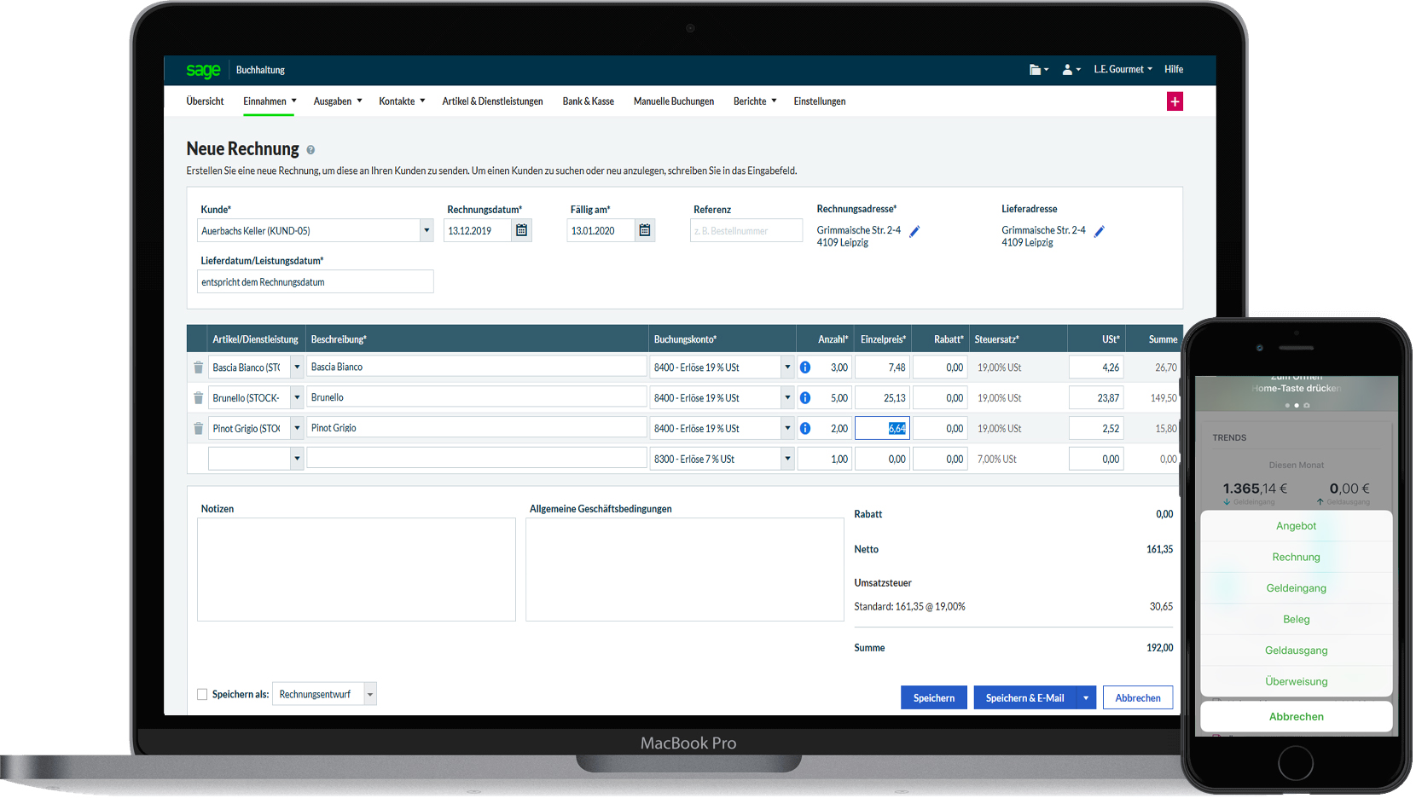Viewport: 1416px width, 798px height.
Task: Open Einstellungen
Action: [820, 101]
